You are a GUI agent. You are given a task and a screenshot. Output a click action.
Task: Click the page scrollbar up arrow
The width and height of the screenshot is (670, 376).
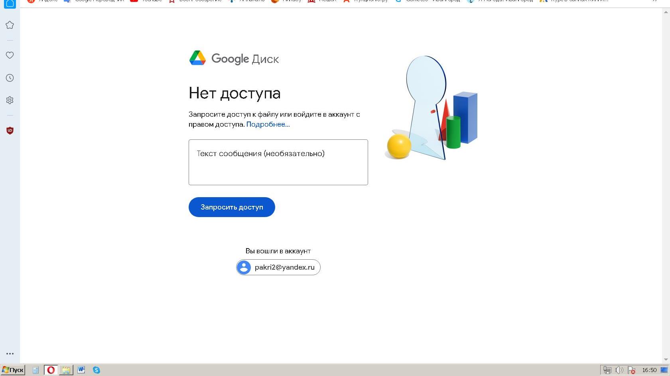click(666, 12)
